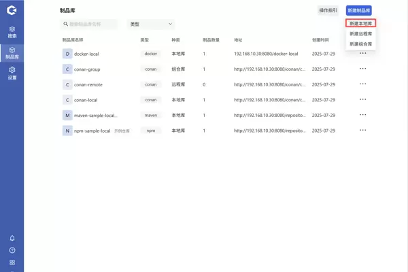This screenshot has width=408, height=272.
Task: Click the M avatar icon for maven-sample-local
Action: click(x=67, y=116)
